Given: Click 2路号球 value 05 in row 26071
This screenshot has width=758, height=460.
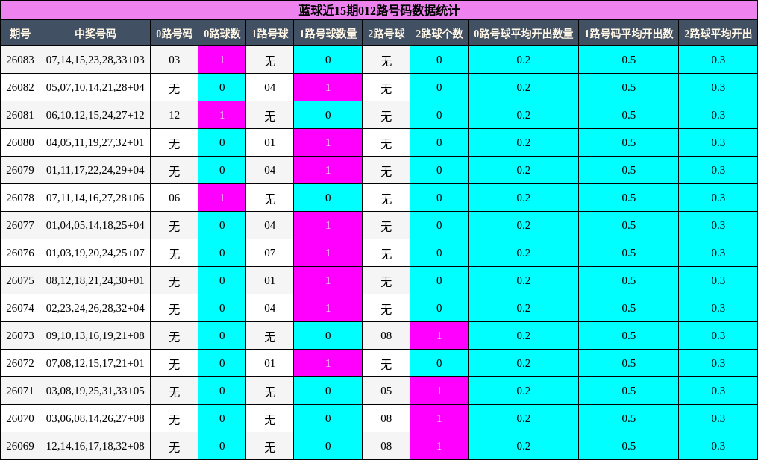Looking at the screenshot, I should click(x=386, y=391).
